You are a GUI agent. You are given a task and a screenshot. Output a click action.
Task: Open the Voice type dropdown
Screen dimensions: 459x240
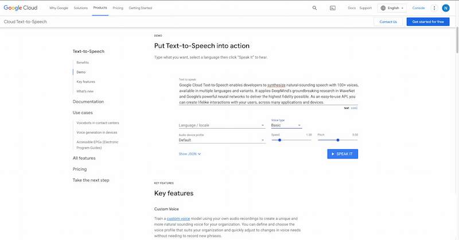[x=286, y=125]
